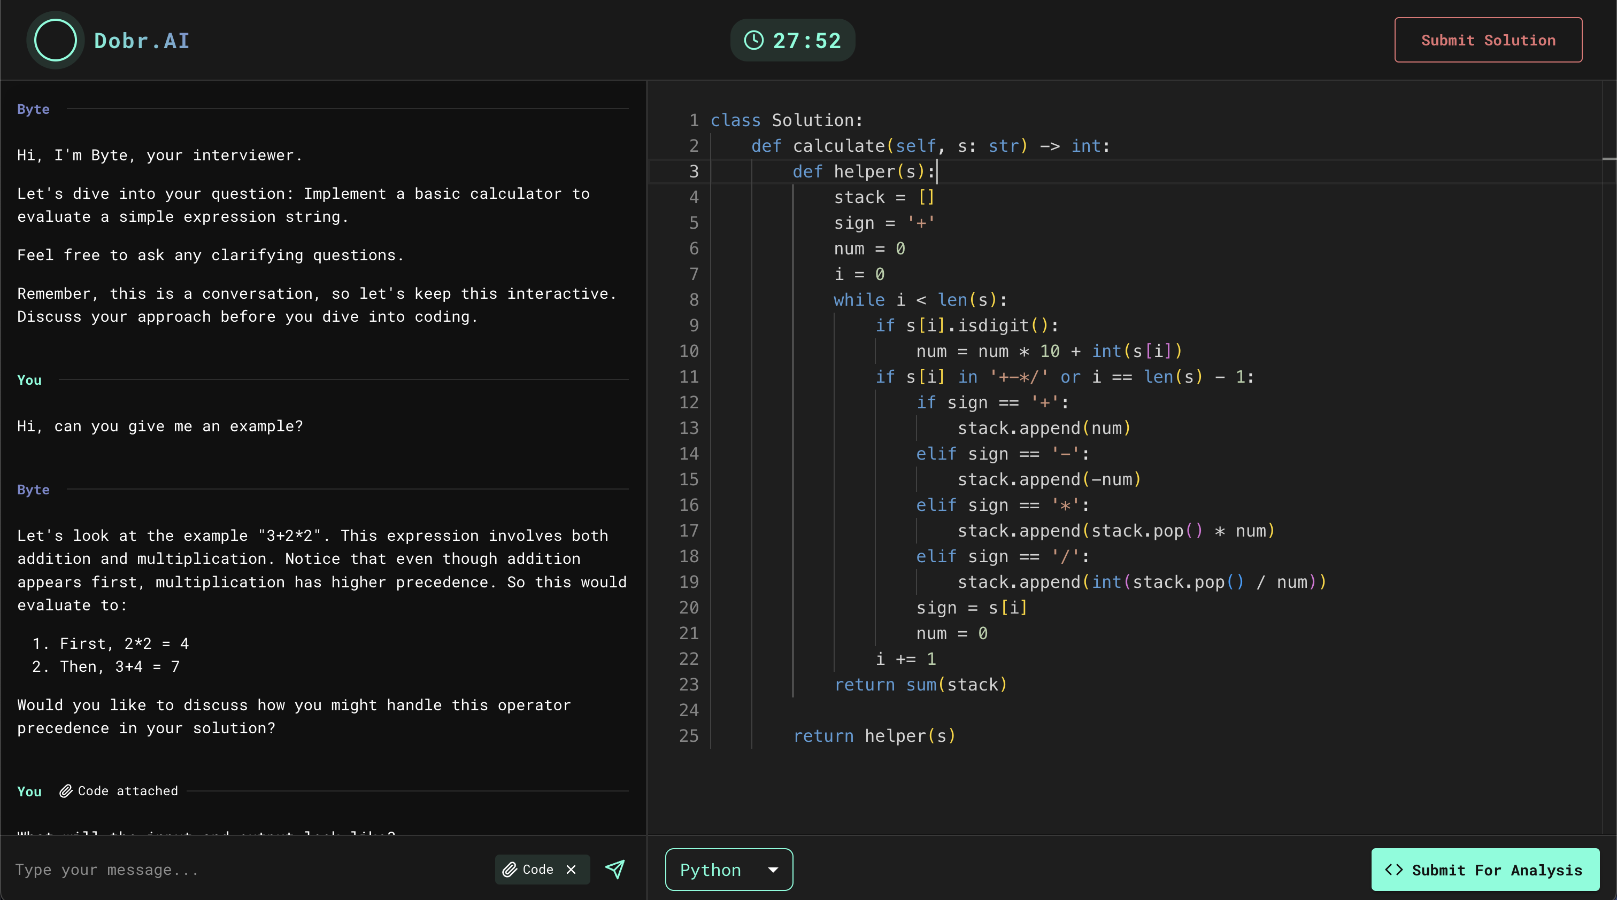Image resolution: width=1617 pixels, height=900 pixels.
Task: Click the 27:52 countdown timer
Action: (793, 40)
